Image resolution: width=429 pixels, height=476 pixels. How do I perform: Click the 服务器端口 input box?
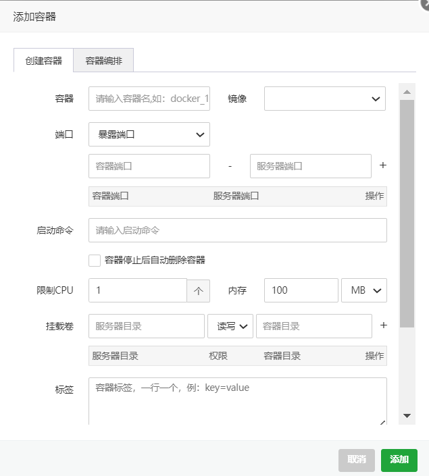(x=311, y=166)
